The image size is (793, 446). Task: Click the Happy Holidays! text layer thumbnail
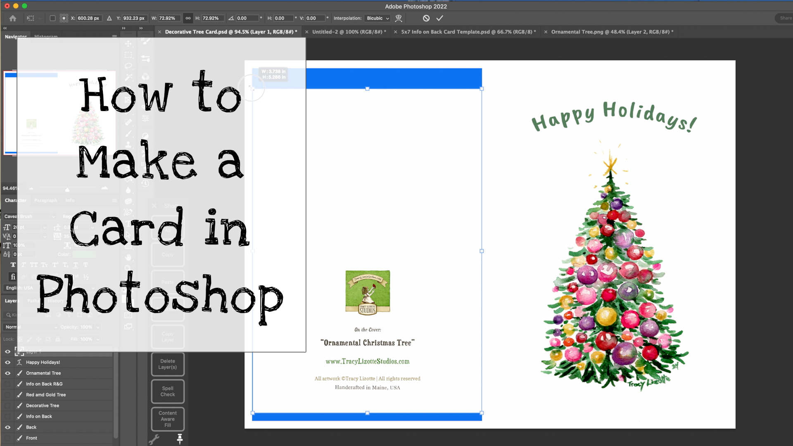pyautogui.click(x=19, y=362)
